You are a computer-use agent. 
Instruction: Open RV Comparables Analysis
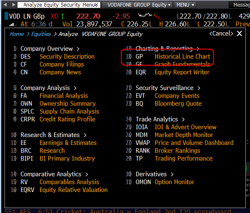(60, 182)
